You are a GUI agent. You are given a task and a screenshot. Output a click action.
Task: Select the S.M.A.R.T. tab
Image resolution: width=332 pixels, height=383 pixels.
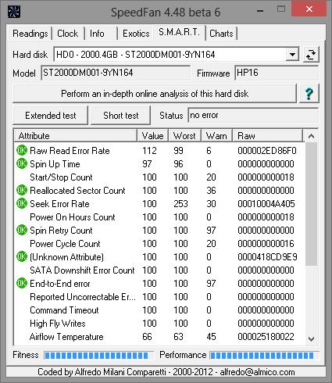pos(179,32)
